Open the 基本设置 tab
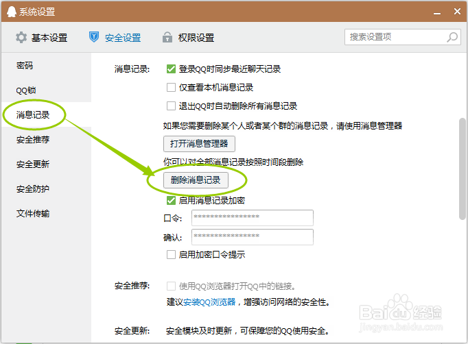This screenshot has height=344, width=468. point(41,38)
